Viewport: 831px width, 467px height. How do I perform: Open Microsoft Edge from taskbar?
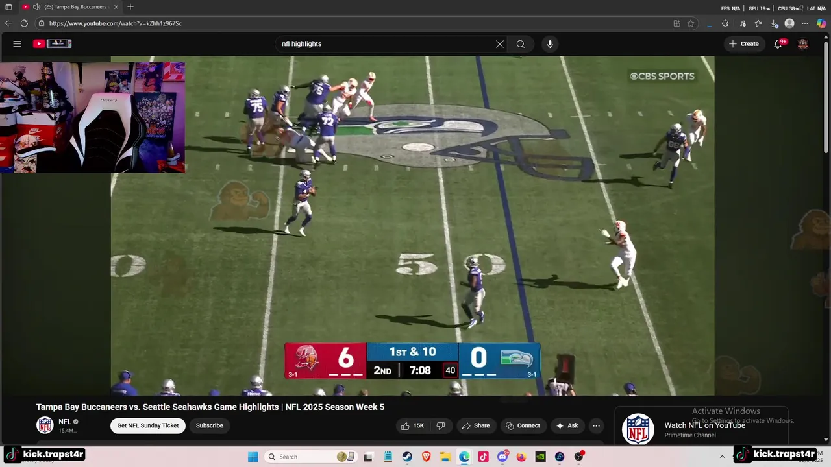[x=464, y=457]
